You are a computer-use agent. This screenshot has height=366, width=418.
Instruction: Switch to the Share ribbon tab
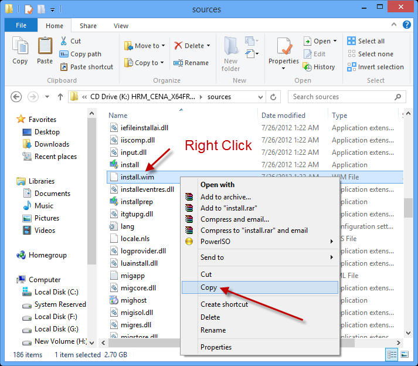88,26
